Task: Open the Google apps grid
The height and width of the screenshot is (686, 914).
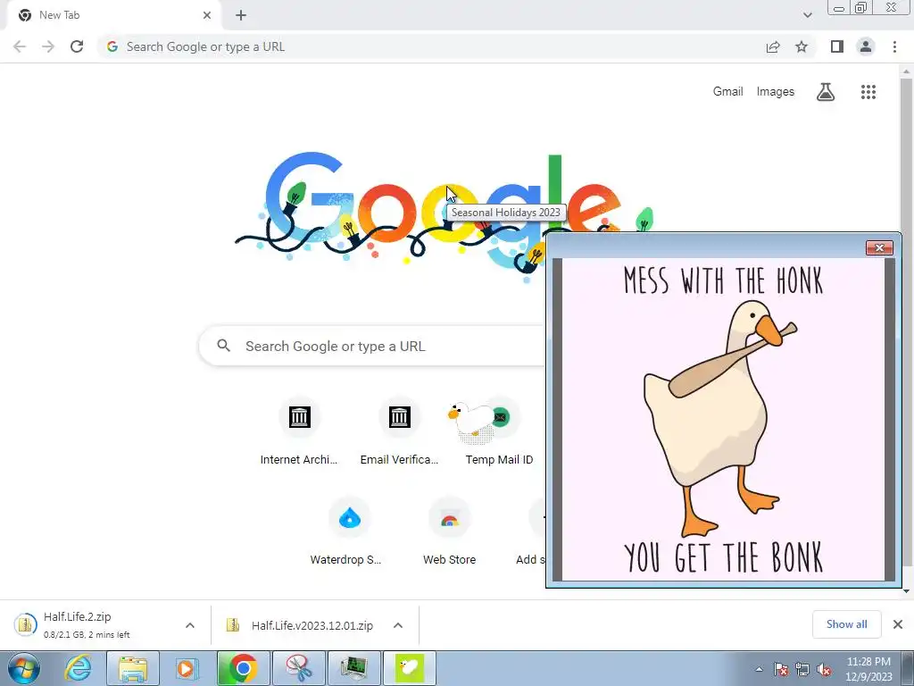Action: click(868, 92)
